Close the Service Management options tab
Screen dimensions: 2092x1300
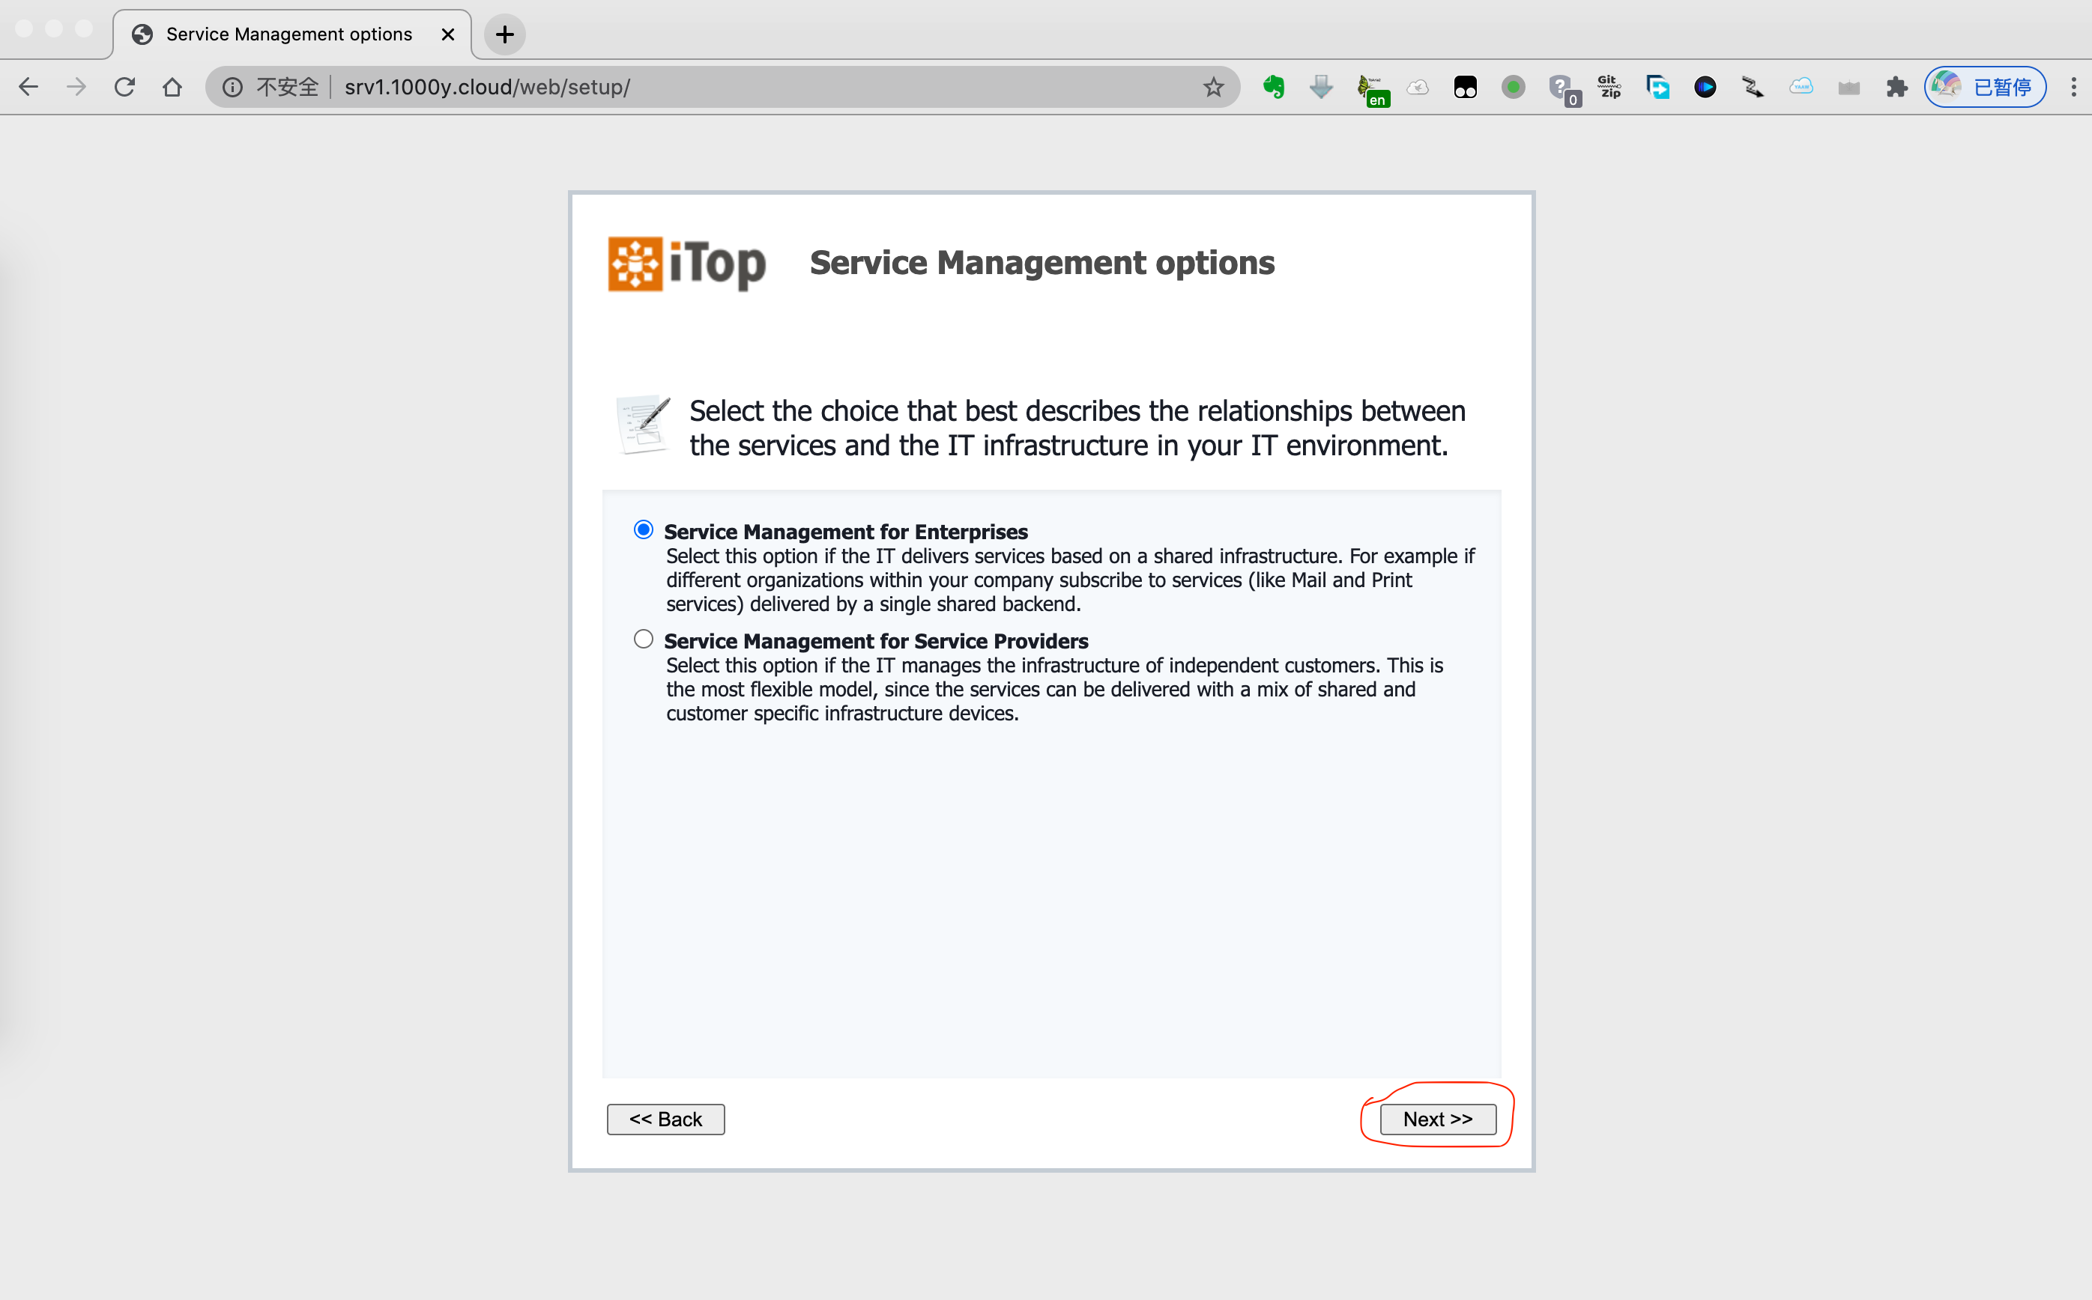(x=447, y=34)
